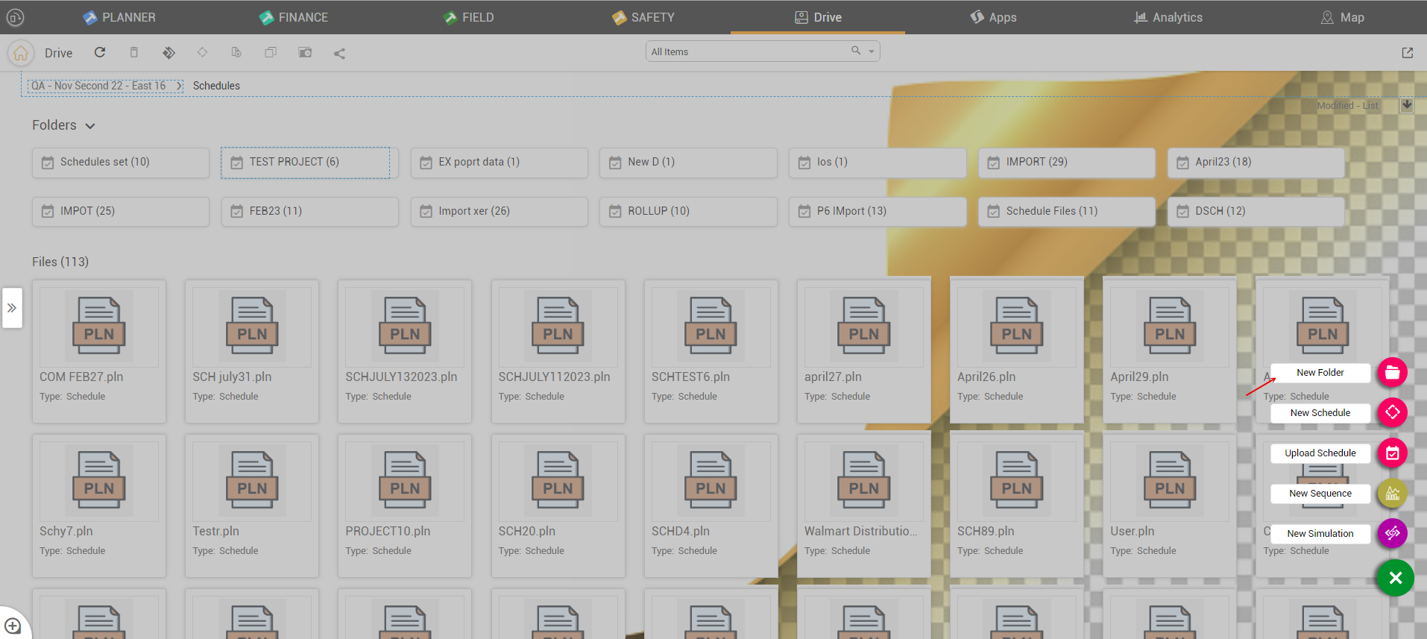Screen dimensions: 1427x639
Task: Select the PROJECT10.pln file name
Action: pos(388,531)
